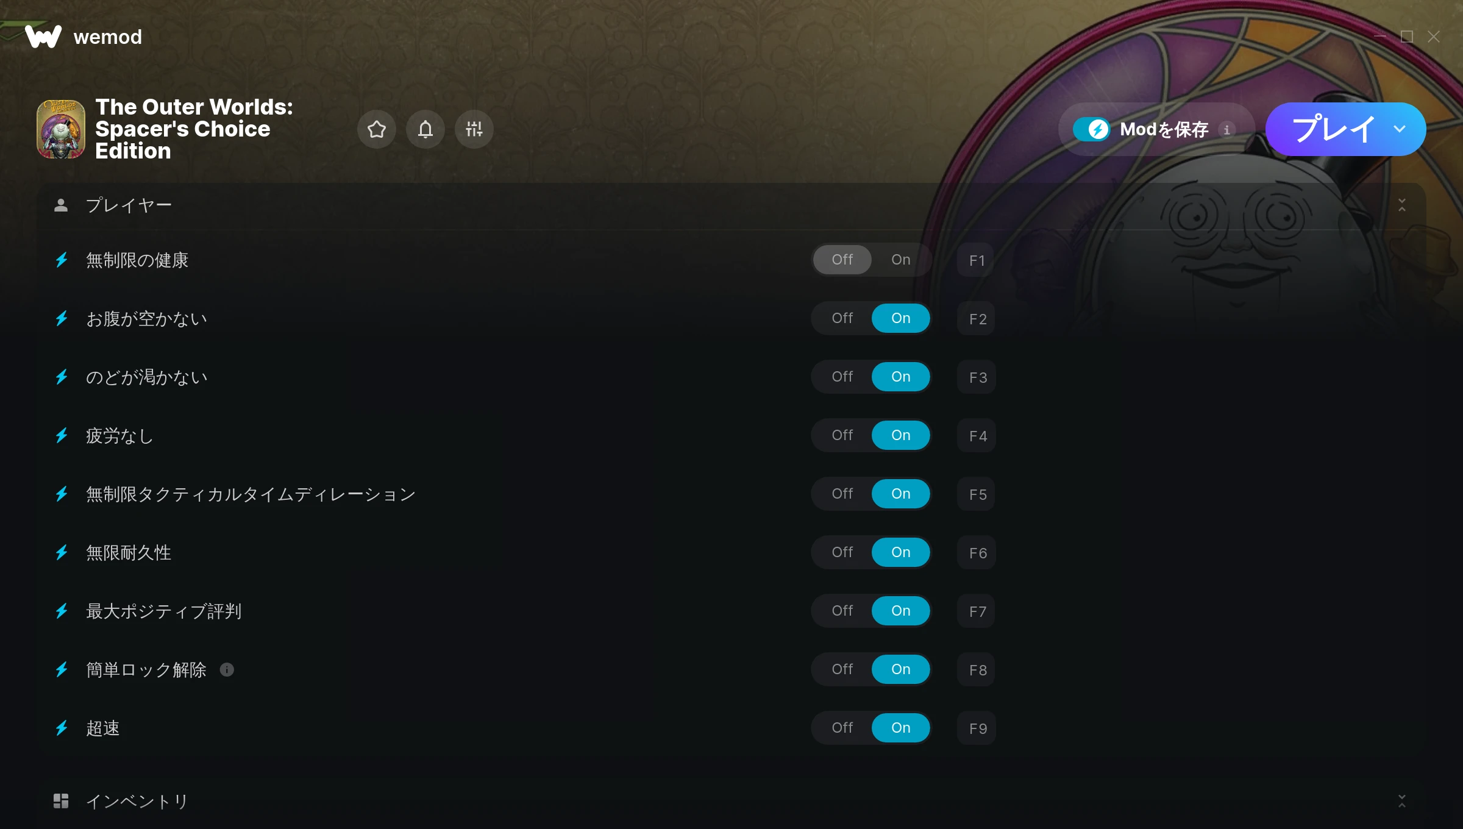1463x829 pixels.
Task: Change the F5 hotkey binding
Action: tap(977, 494)
